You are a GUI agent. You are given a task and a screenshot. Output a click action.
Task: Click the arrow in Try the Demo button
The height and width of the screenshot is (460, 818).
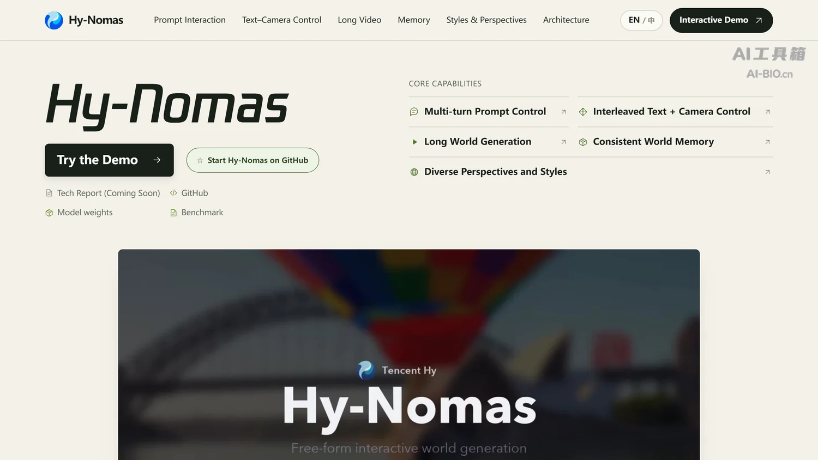point(157,160)
